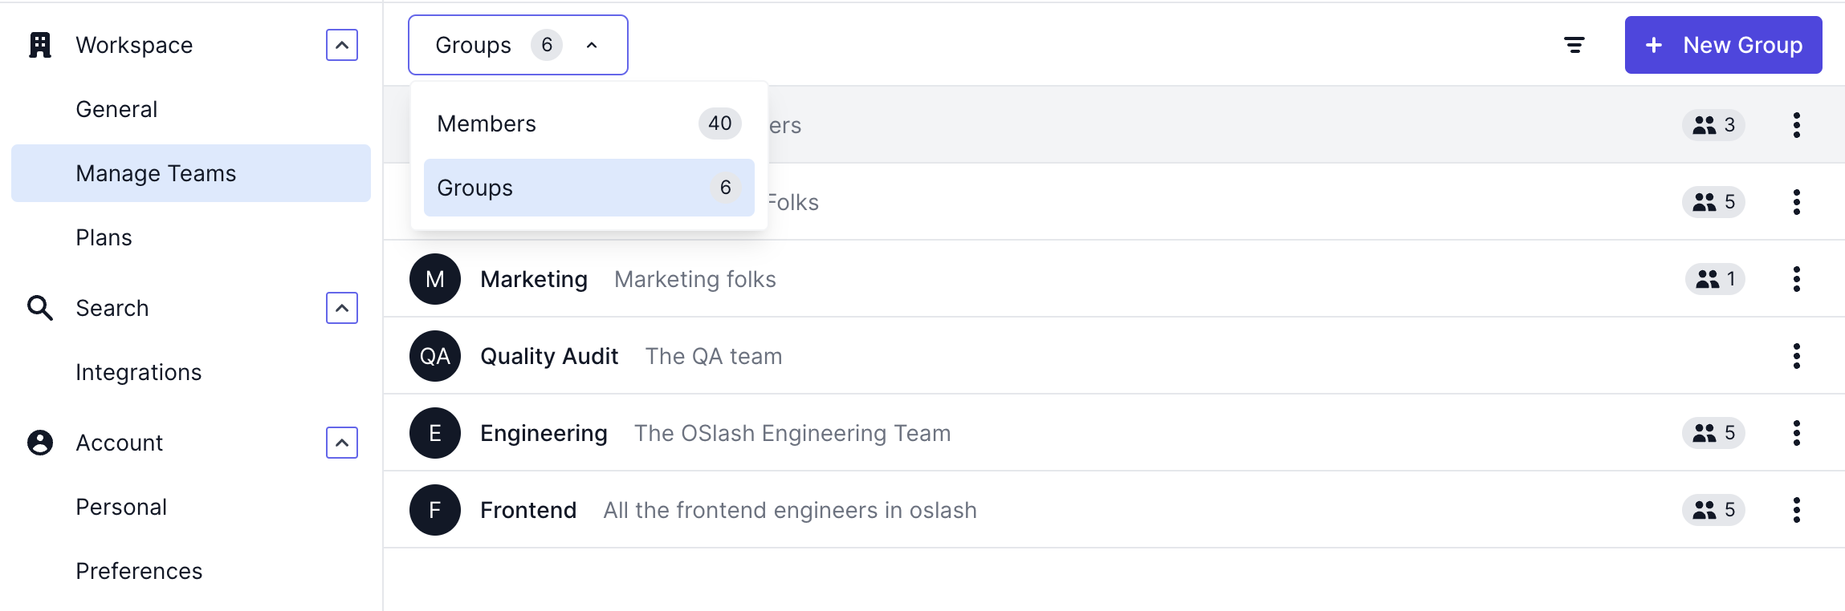
Task: Open the Engineering group's three-dot menu
Action: (1796, 433)
